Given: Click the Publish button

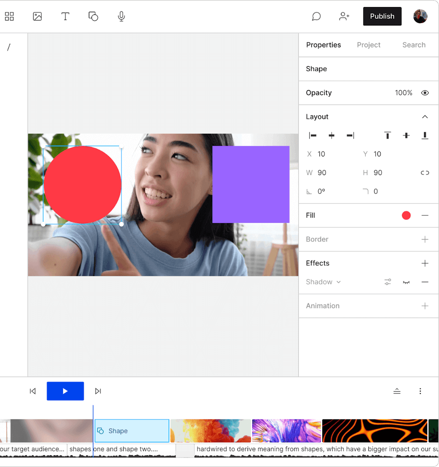Looking at the screenshot, I should [382, 16].
